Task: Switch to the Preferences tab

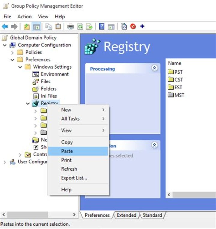Action: (97, 215)
